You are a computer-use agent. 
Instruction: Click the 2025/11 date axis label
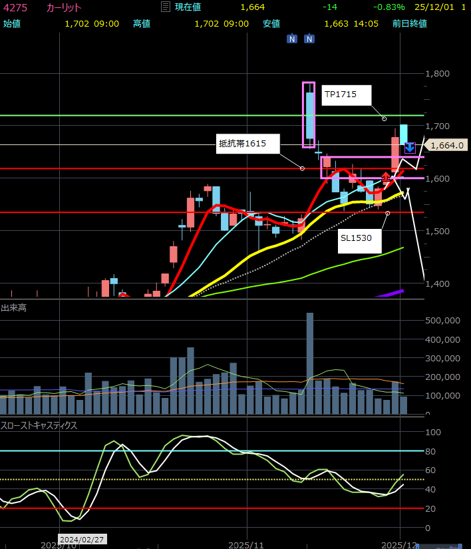pyautogui.click(x=247, y=544)
